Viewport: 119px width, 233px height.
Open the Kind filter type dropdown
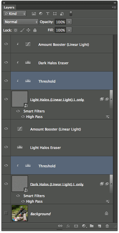pos(15,14)
